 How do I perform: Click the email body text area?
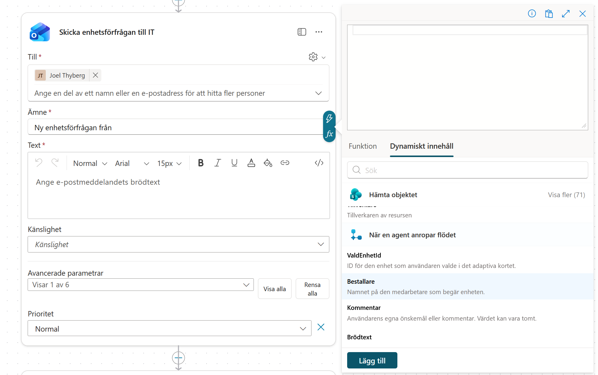point(179,196)
